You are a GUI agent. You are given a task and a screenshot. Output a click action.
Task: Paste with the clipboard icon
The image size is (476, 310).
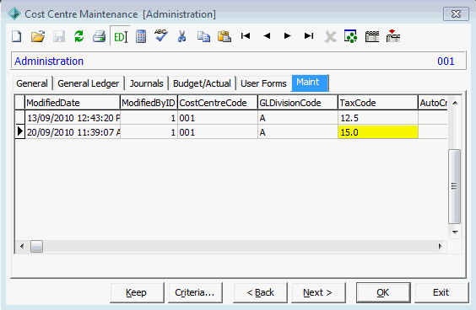[x=224, y=36]
